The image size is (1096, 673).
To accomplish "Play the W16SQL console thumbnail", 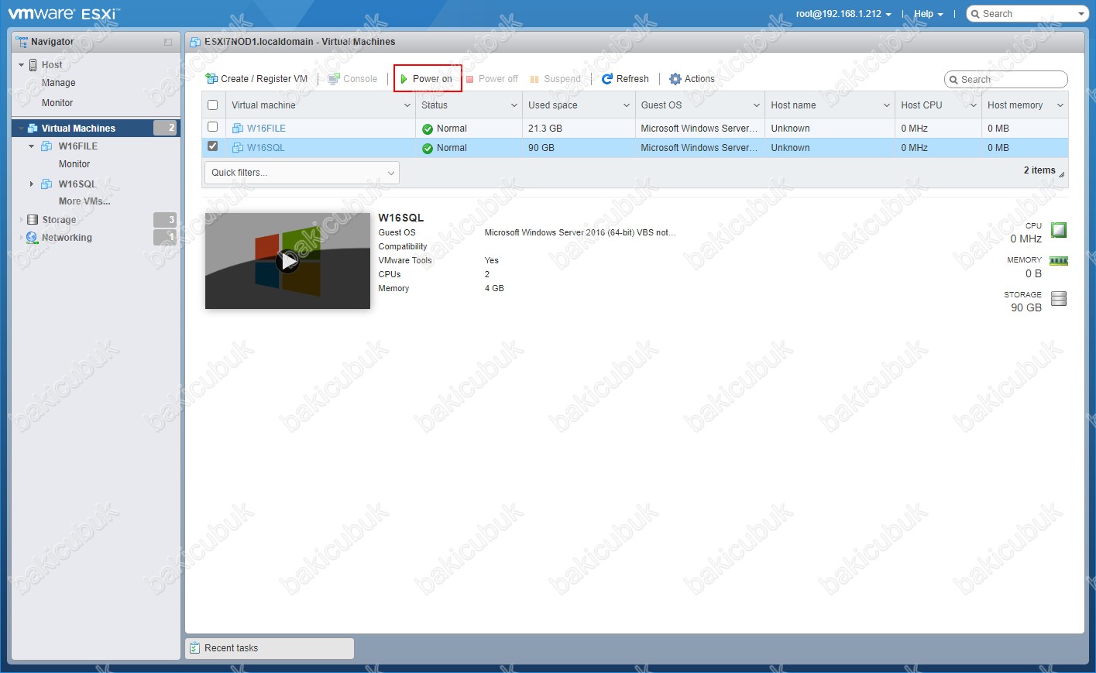I will tap(288, 261).
